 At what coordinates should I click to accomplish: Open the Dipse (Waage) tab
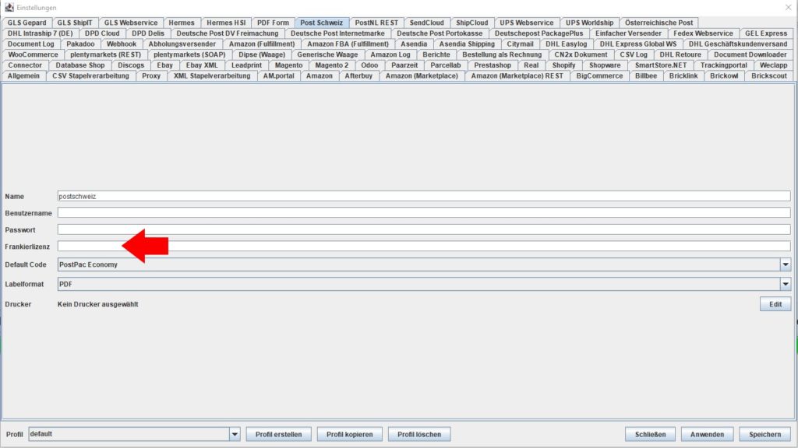262,55
